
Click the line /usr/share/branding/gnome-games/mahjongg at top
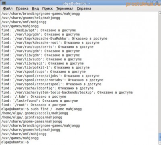[40, 14]
